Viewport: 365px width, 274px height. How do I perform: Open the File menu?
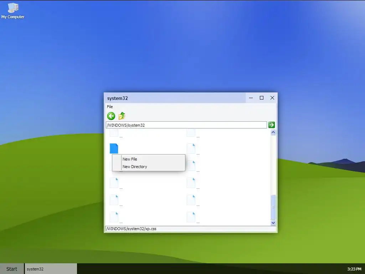pos(110,107)
